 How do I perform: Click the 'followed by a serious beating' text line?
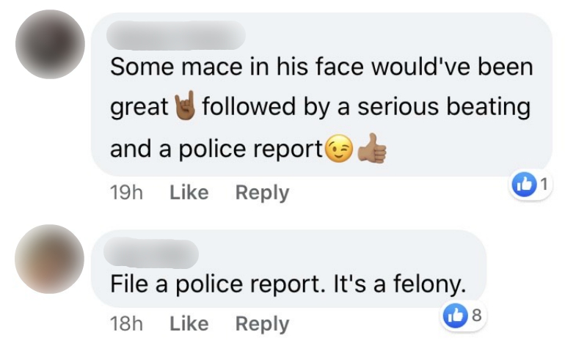pos(366,107)
